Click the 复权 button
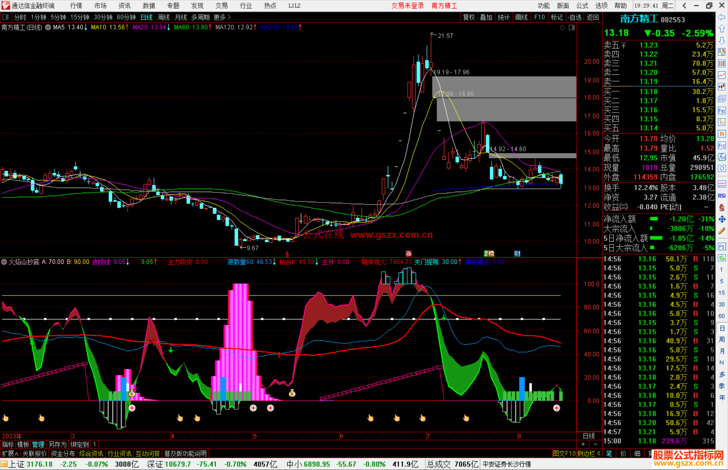 tap(468, 17)
